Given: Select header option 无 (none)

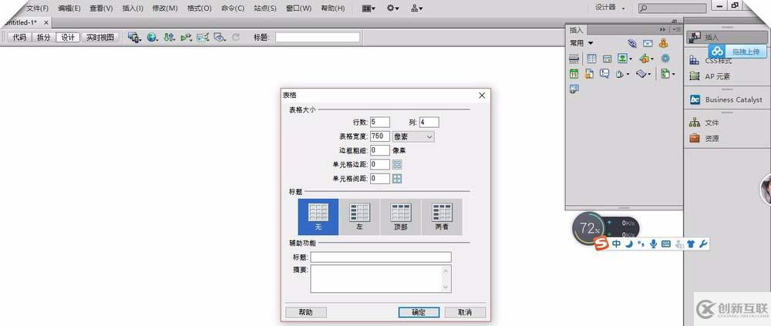Looking at the screenshot, I should pyautogui.click(x=318, y=217).
